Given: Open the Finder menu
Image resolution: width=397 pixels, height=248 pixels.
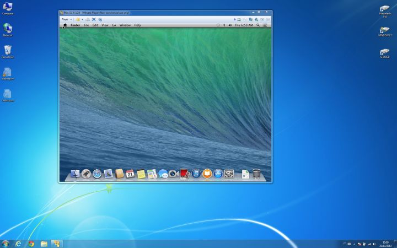Looking at the screenshot, I should pos(75,25).
